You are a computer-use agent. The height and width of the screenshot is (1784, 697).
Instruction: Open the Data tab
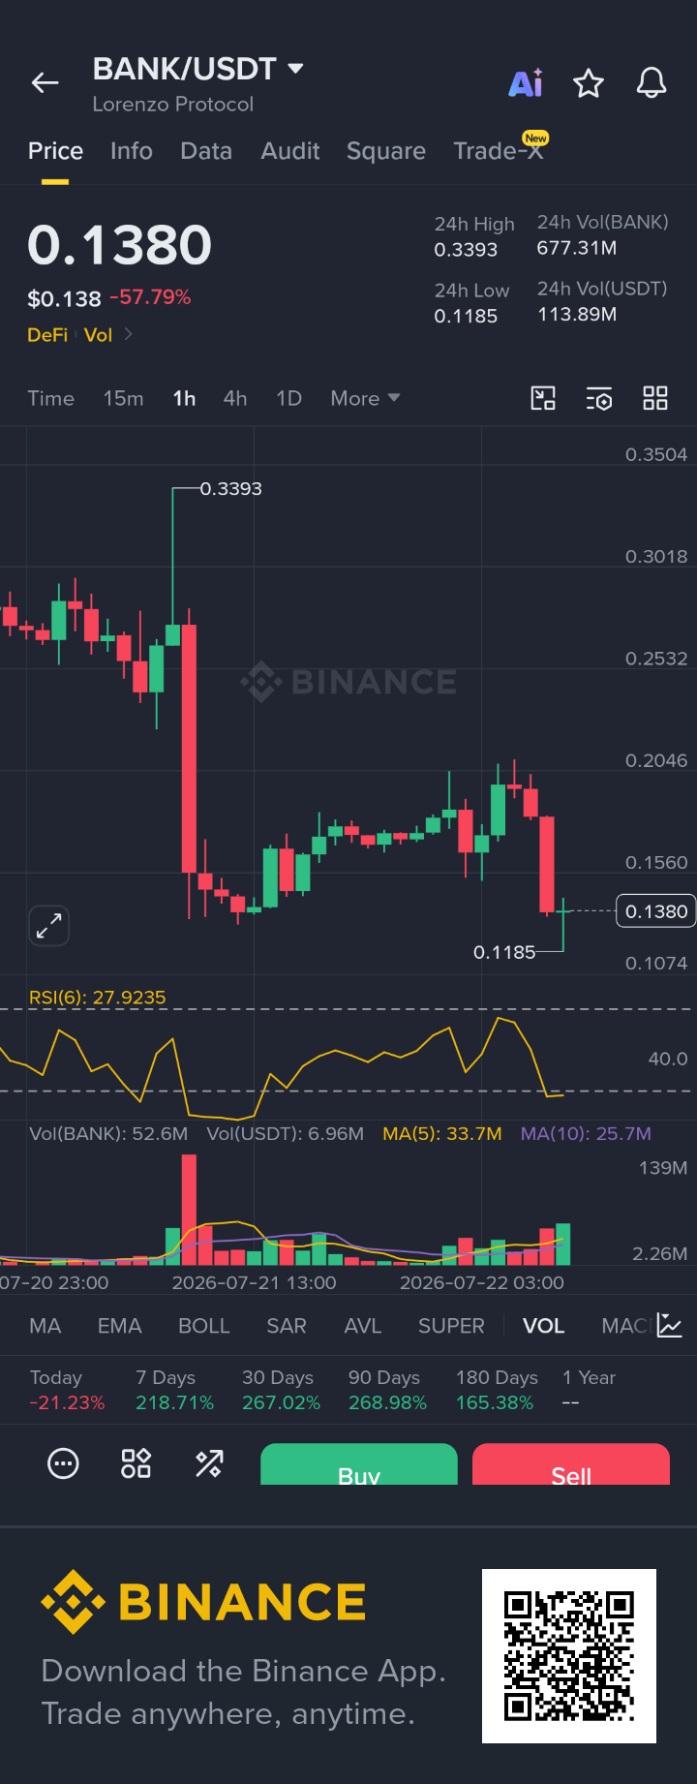[206, 151]
